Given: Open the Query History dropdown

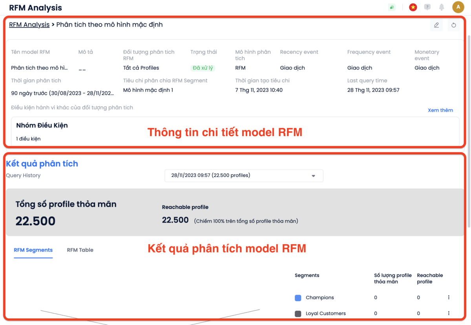Looking at the screenshot, I should (x=243, y=175).
